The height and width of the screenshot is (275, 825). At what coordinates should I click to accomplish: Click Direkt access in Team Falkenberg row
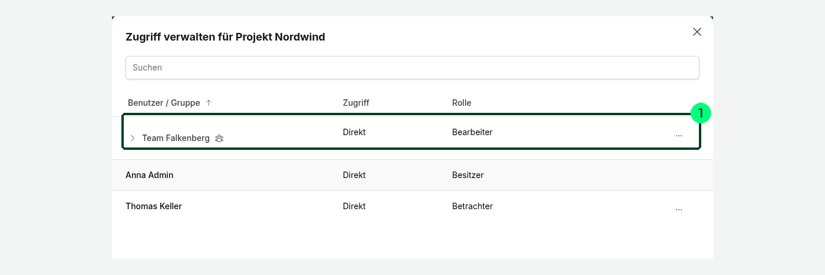pyautogui.click(x=354, y=132)
